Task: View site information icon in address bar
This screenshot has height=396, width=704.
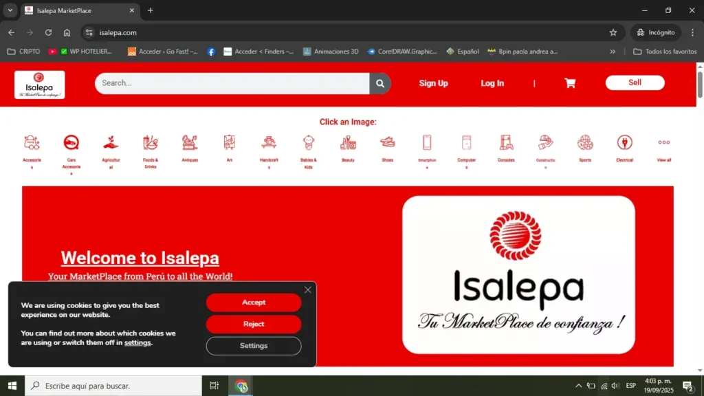Action: pyautogui.click(x=89, y=32)
